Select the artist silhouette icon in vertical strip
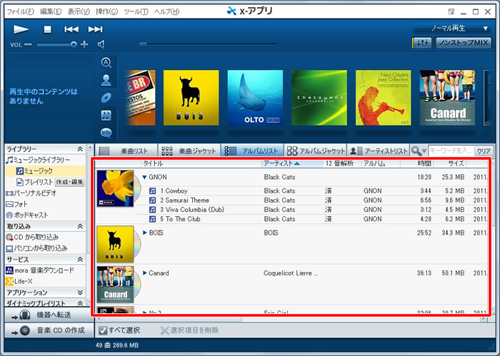The image size is (500, 356). tap(106, 80)
